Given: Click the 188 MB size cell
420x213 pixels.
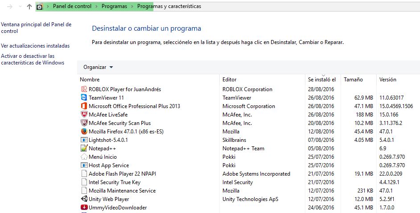Looking at the screenshot, I should tap(365, 115).
